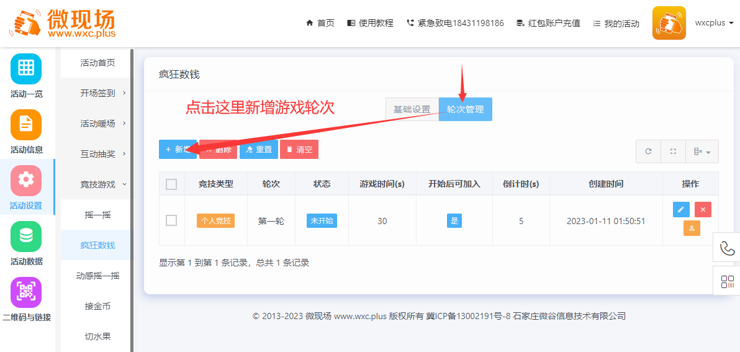Delete the 第一轮 round with red X
The width and height of the screenshot is (740, 352).
703,209
